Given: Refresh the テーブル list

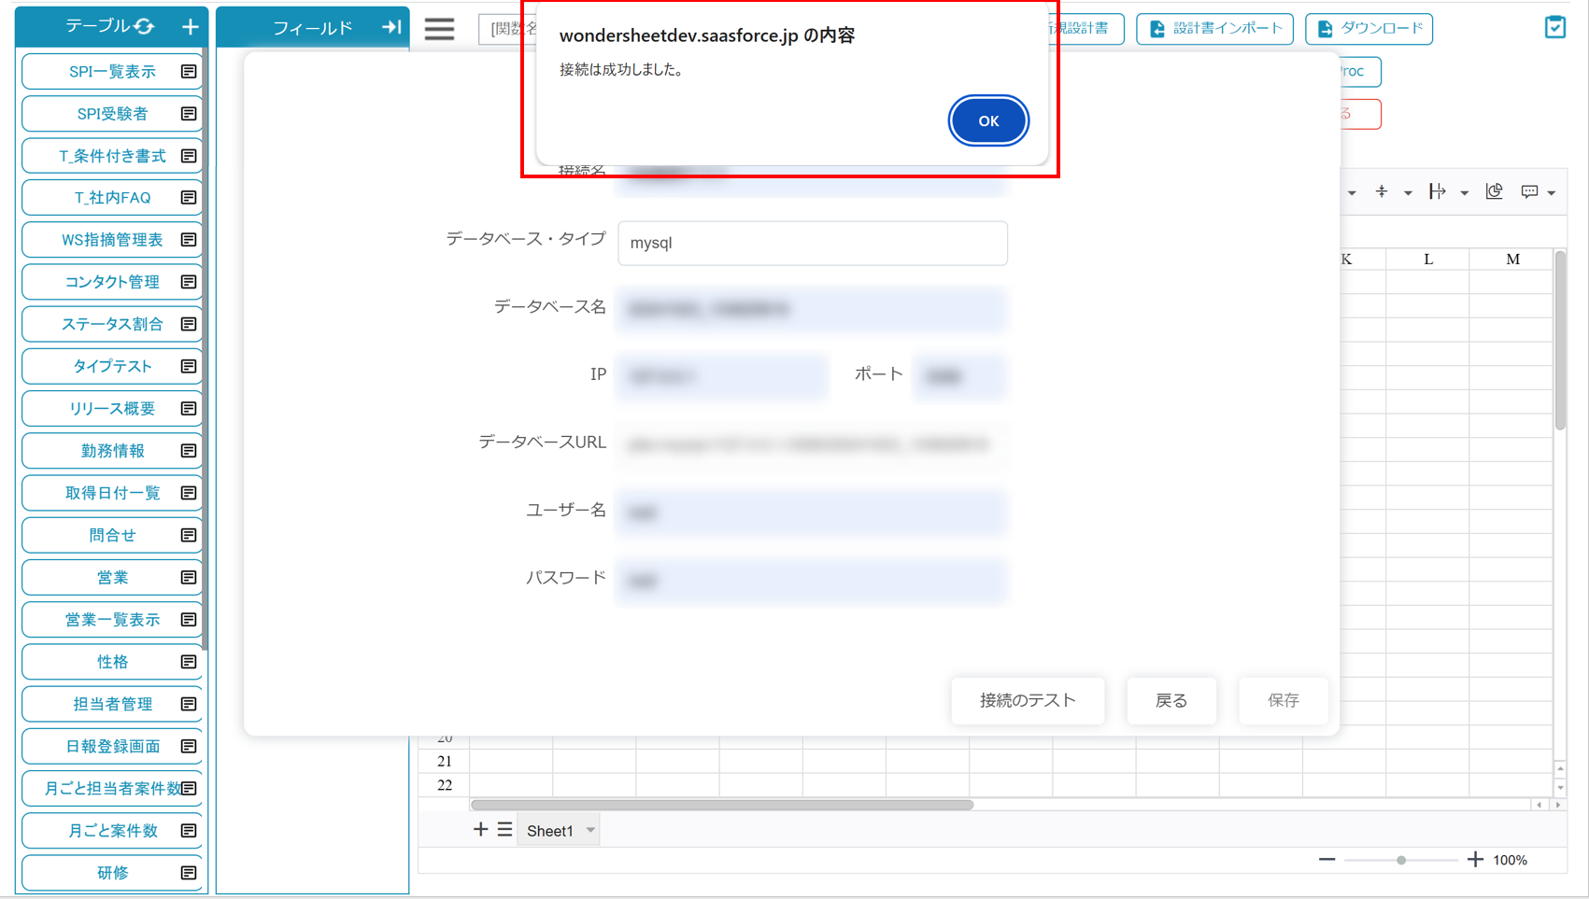Looking at the screenshot, I should (144, 27).
